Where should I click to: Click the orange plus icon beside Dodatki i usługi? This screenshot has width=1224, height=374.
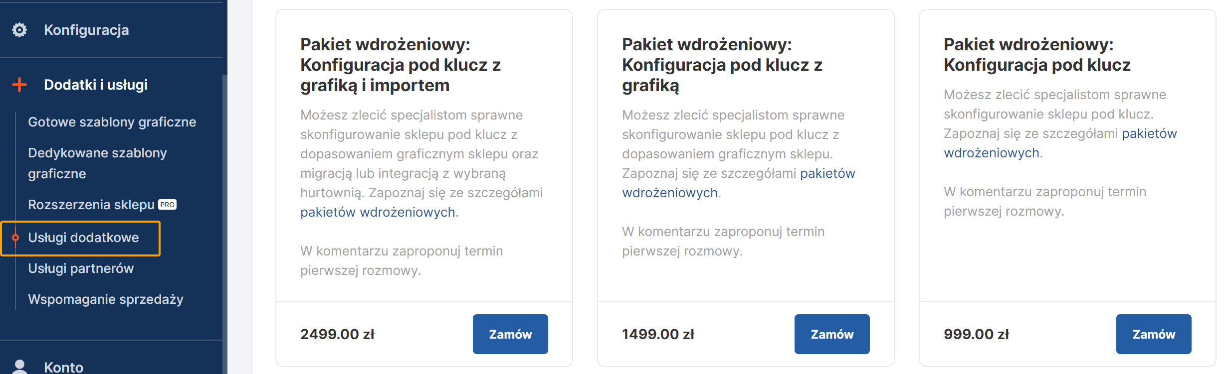pyautogui.click(x=19, y=85)
